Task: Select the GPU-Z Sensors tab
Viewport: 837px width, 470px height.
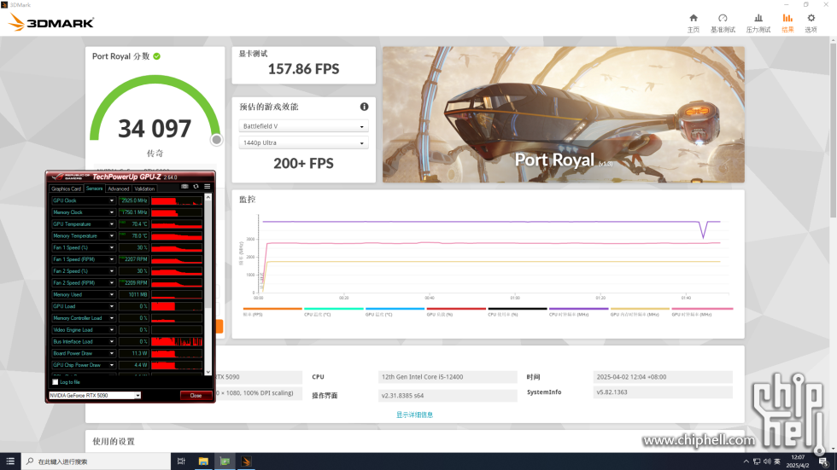Action: point(95,189)
